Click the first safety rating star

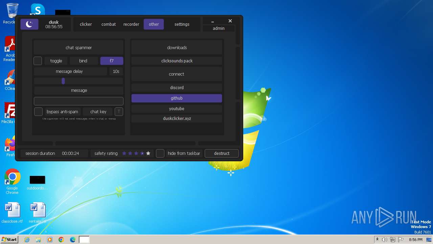pos(124,153)
